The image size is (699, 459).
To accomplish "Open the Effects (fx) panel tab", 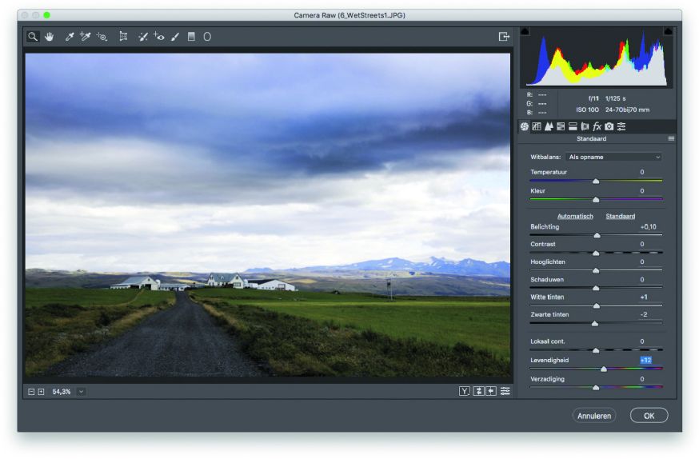I will click(597, 127).
